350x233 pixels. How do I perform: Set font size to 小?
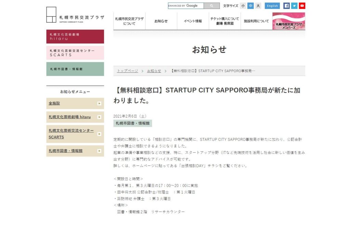(243, 6)
